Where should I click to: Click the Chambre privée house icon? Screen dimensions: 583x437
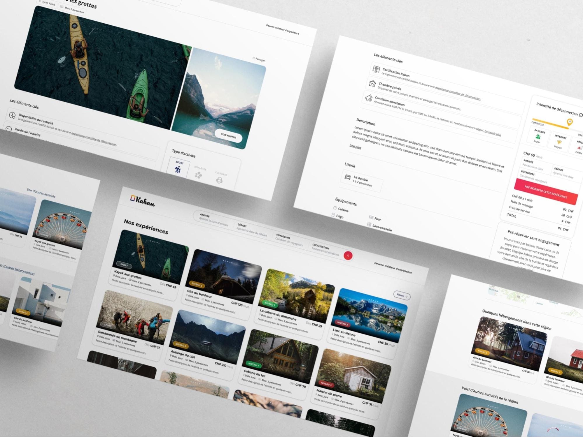coord(372,84)
